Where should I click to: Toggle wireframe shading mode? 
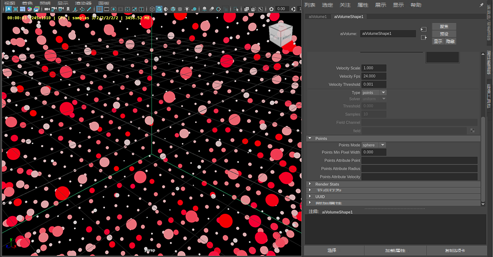[x=152, y=9]
